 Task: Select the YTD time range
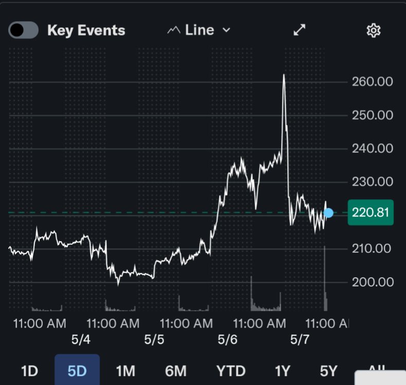point(231,371)
